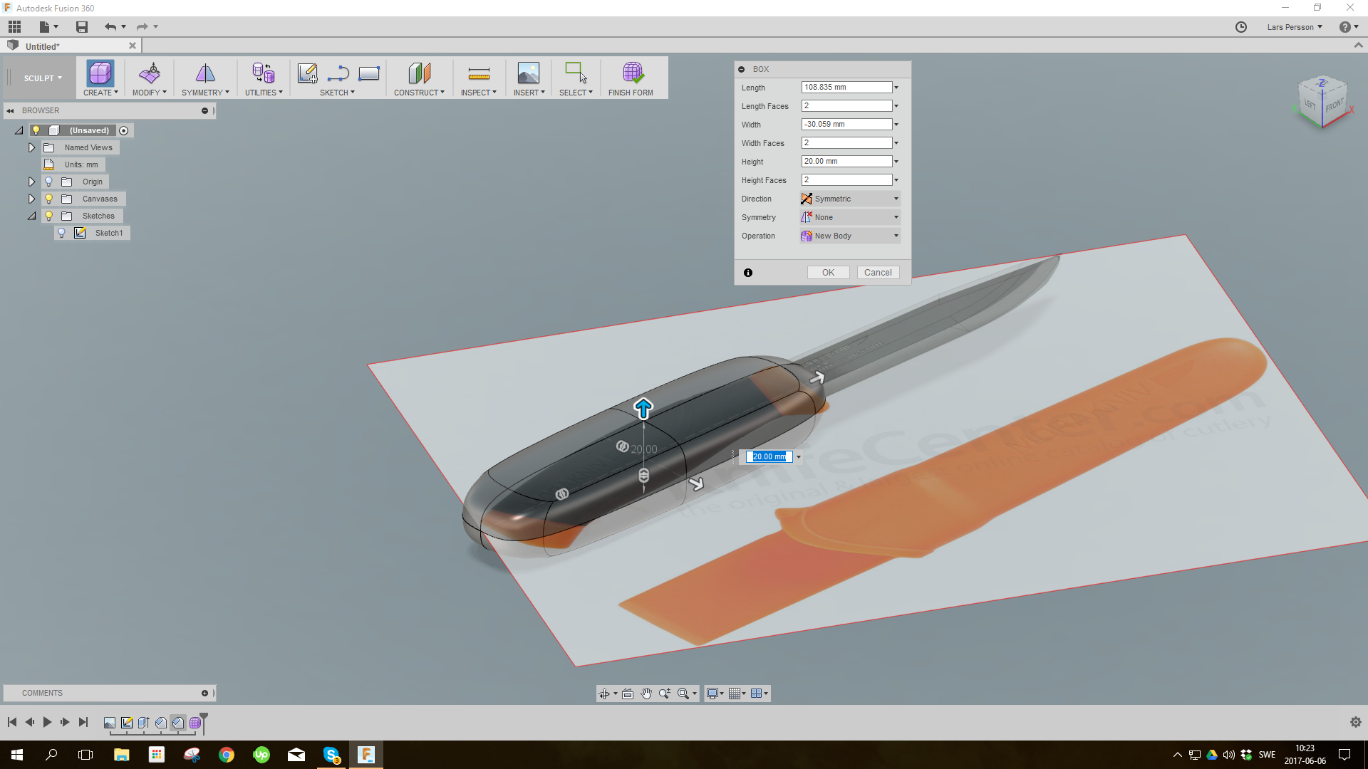Click the Insert canvas image icon
1368x769 pixels.
[528, 73]
